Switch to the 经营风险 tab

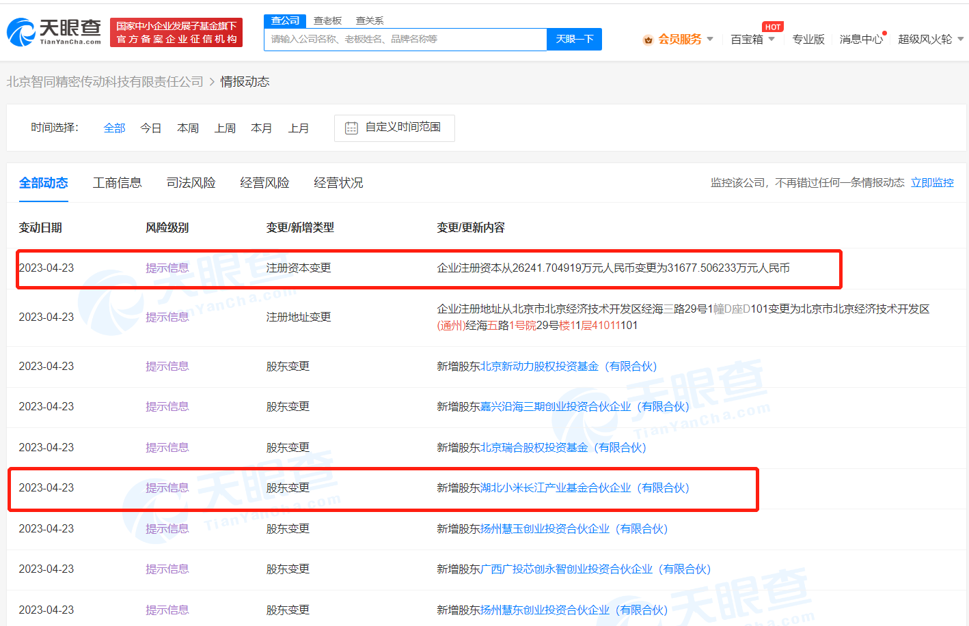click(x=264, y=183)
